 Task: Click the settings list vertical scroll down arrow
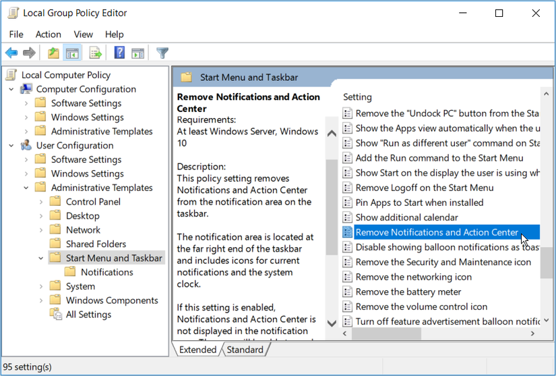547,320
